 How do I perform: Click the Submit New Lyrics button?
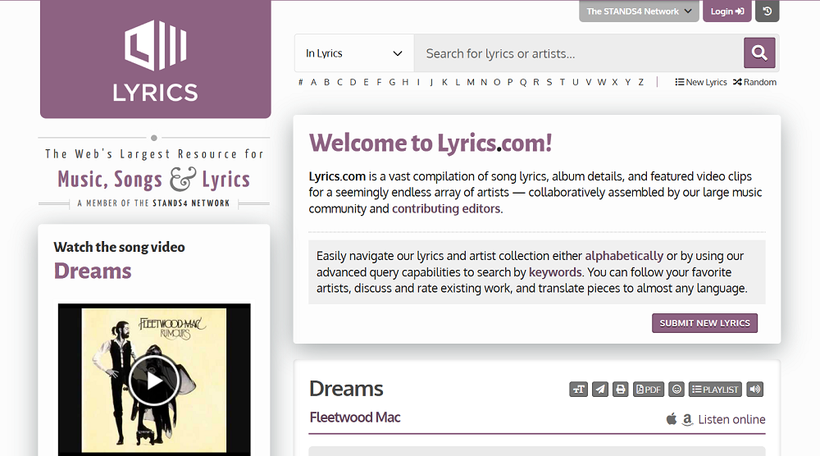(x=704, y=323)
